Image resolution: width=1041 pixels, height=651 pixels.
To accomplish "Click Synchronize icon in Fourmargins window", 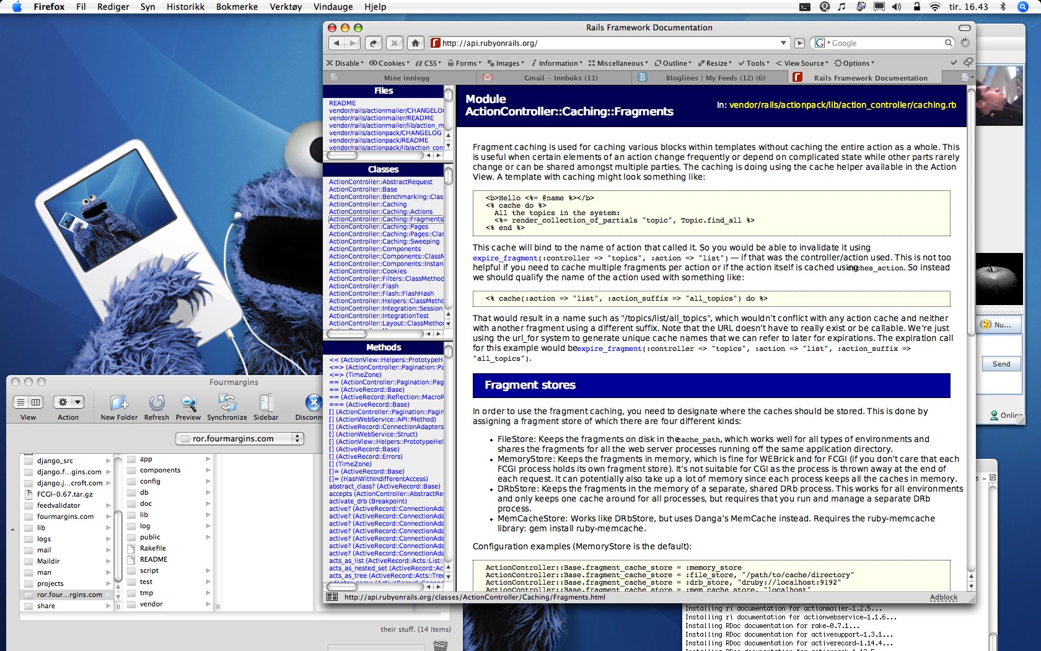I will click(x=227, y=407).
